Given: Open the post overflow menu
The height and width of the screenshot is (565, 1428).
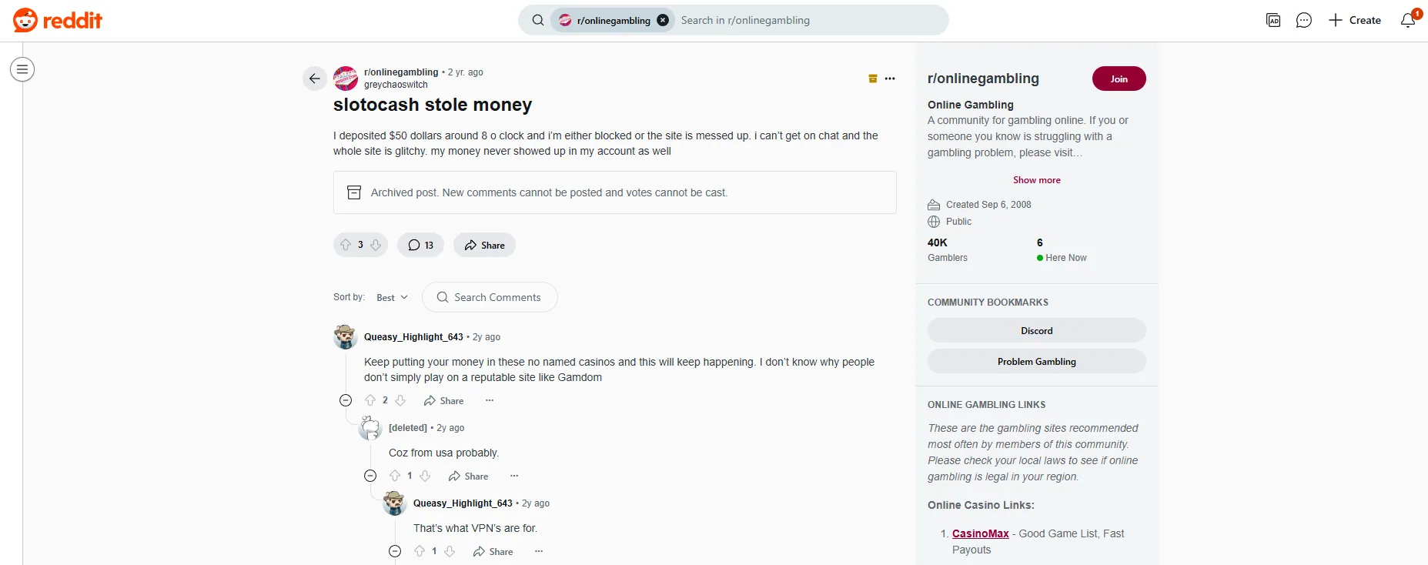Looking at the screenshot, I should [x=891, y=79].
